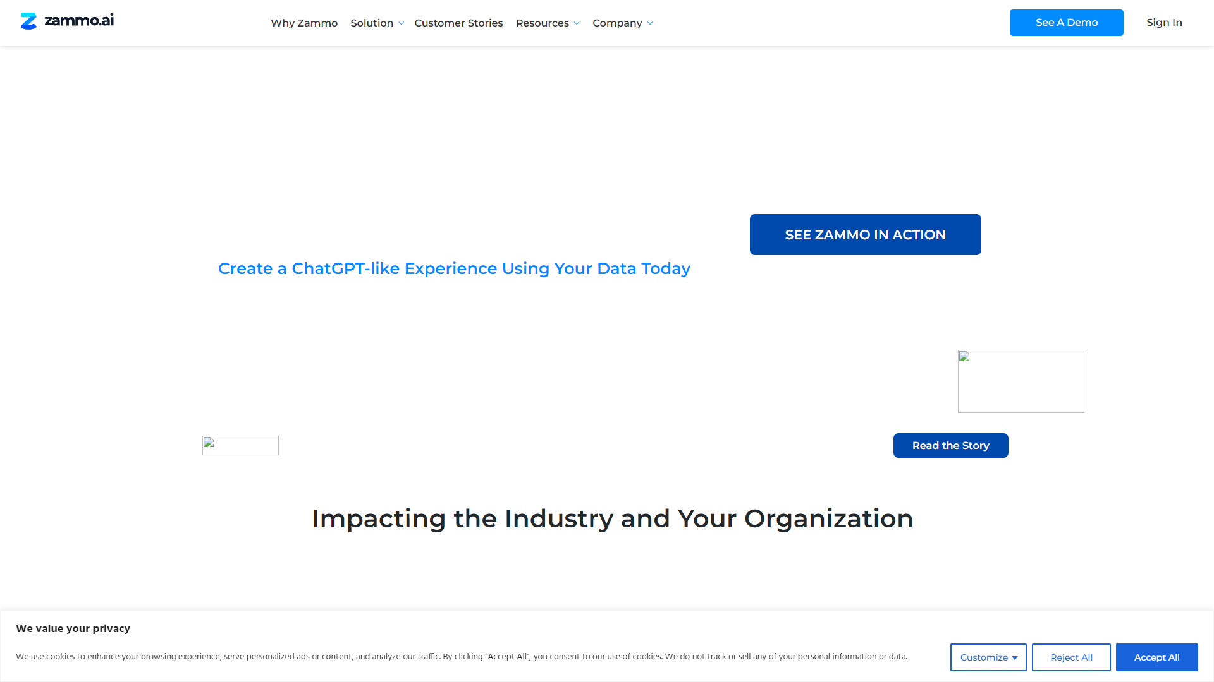This screenshot has width=1214, height=682.
Task: Accept all cookies
Action: (x=1156, y=657)
